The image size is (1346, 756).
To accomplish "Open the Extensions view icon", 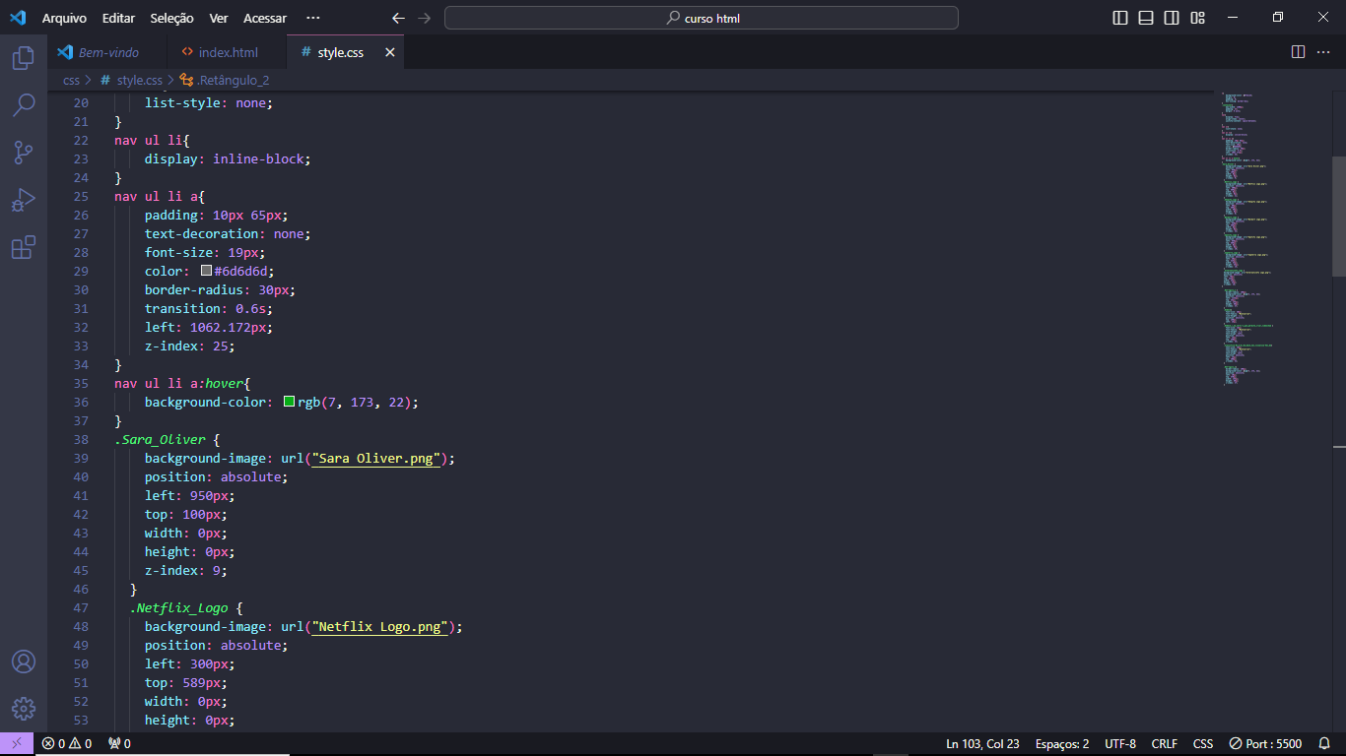I will click(24, 247).
